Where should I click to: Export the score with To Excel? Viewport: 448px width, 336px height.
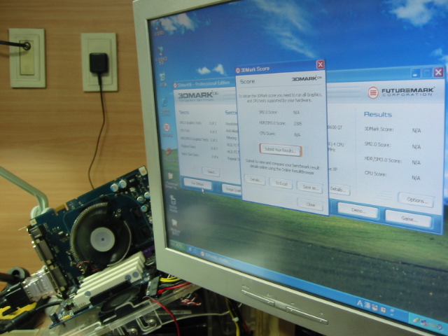281,184
